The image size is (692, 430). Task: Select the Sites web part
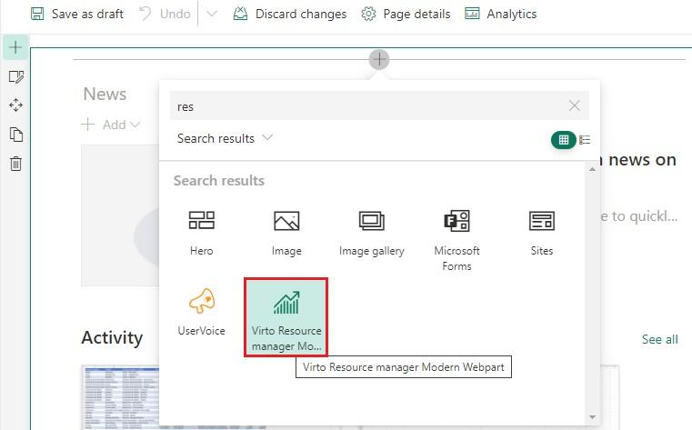542,234
